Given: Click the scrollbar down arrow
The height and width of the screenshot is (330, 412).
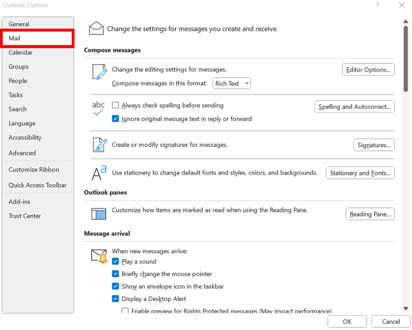Looking at the screenshot, I should tap(406, 308).
